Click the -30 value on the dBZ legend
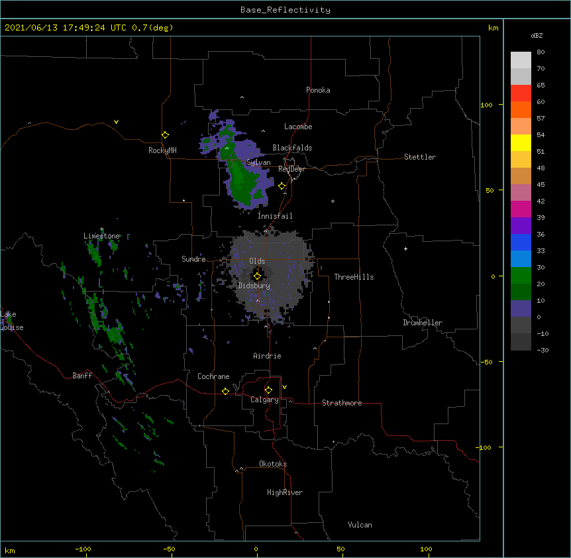The image size is (571, 558). coord(543,350)
